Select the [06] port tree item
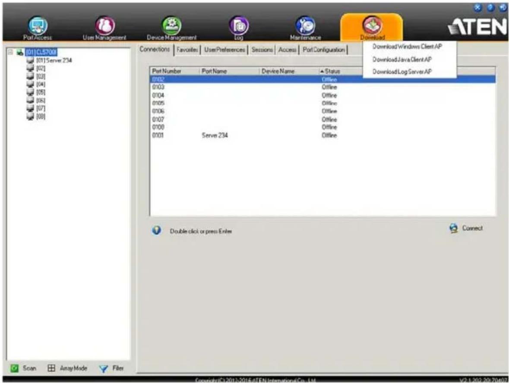The image size is (509, 383). coord(41,100)
